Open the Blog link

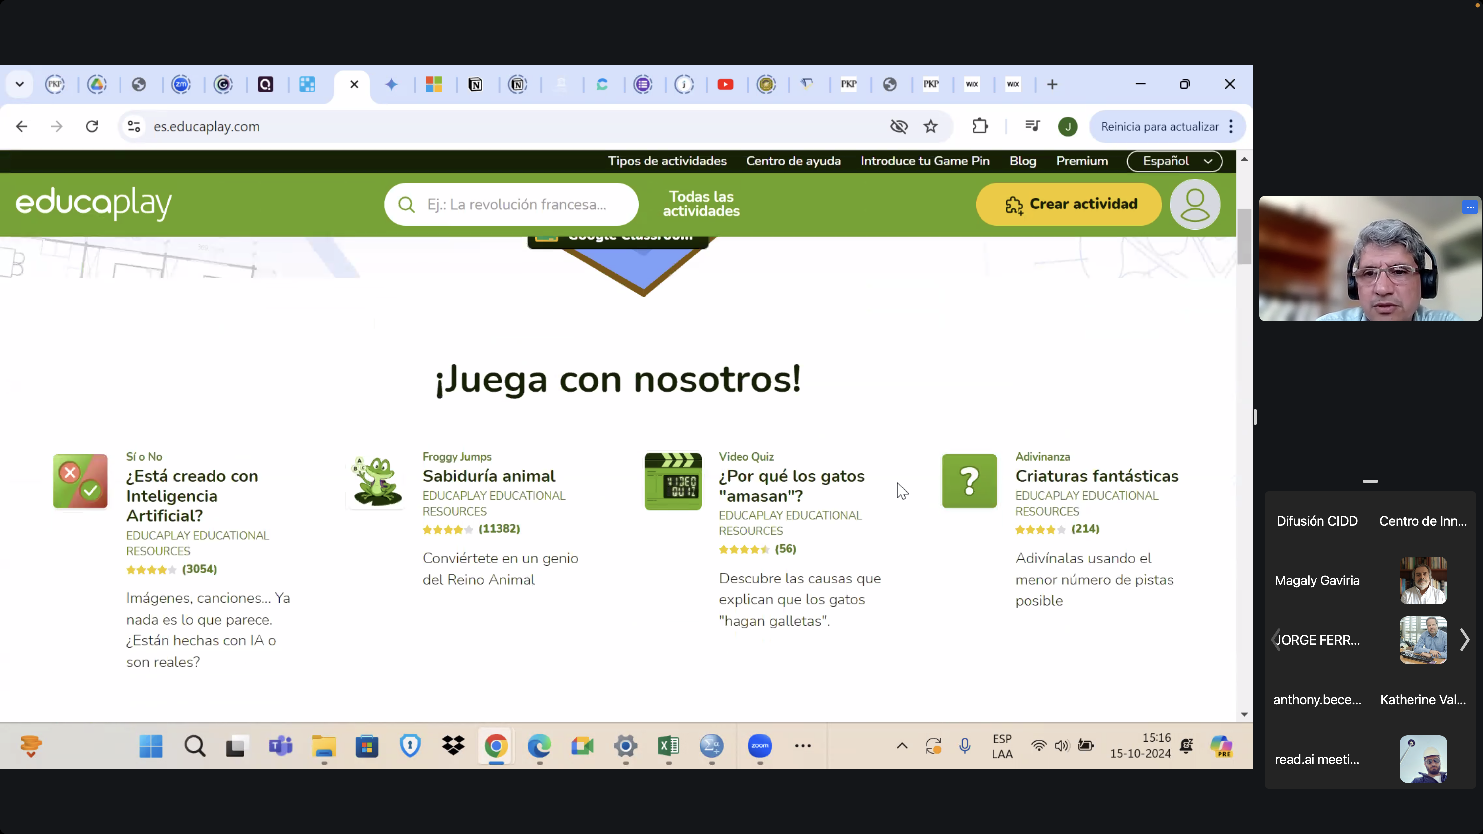coord(1023,161)
